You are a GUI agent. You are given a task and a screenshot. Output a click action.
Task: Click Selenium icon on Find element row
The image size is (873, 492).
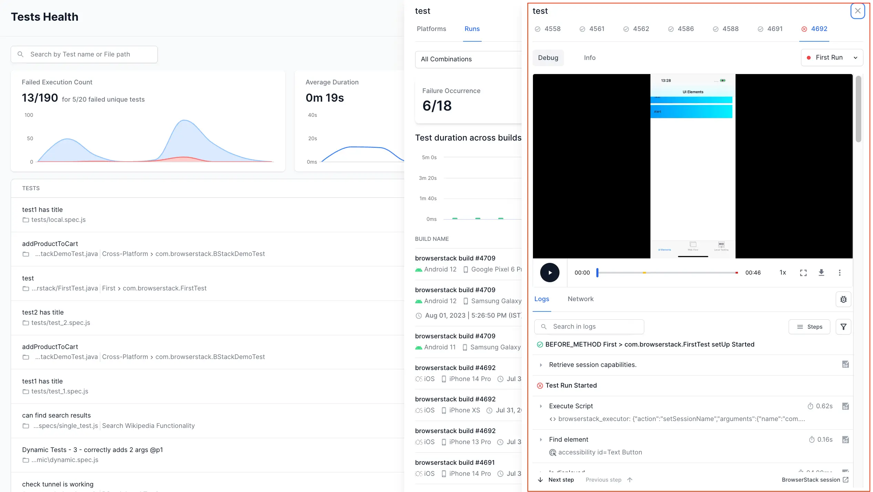coord(845,440)
